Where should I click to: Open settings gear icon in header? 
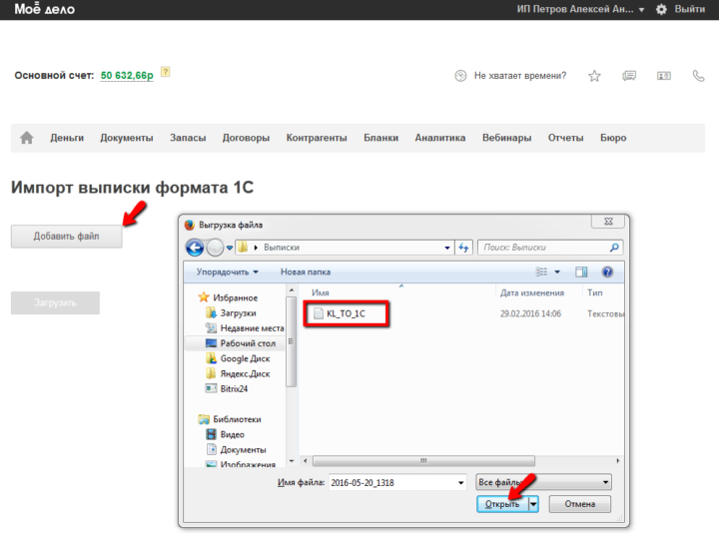pos(661,9)
